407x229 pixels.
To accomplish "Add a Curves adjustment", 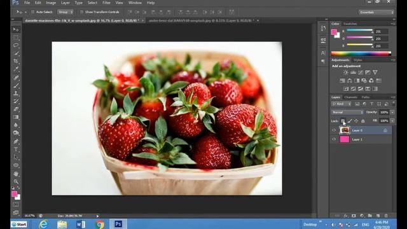I will coord(361,73).
